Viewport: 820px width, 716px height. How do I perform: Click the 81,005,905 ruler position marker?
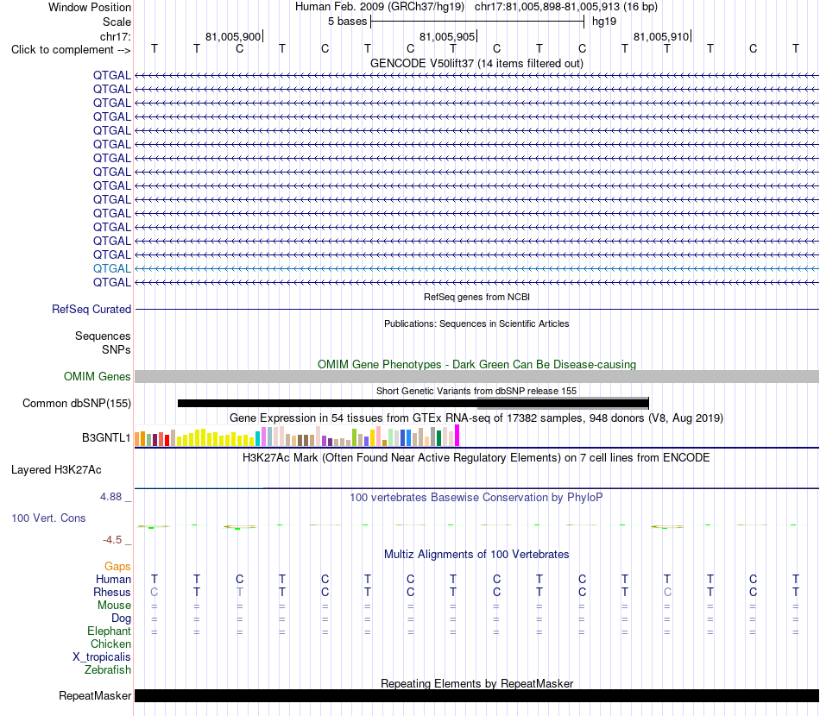447,36
